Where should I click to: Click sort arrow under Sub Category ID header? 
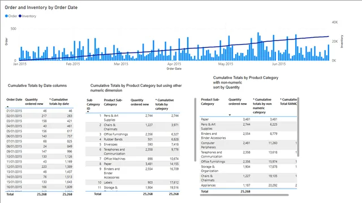pos(88,112)
